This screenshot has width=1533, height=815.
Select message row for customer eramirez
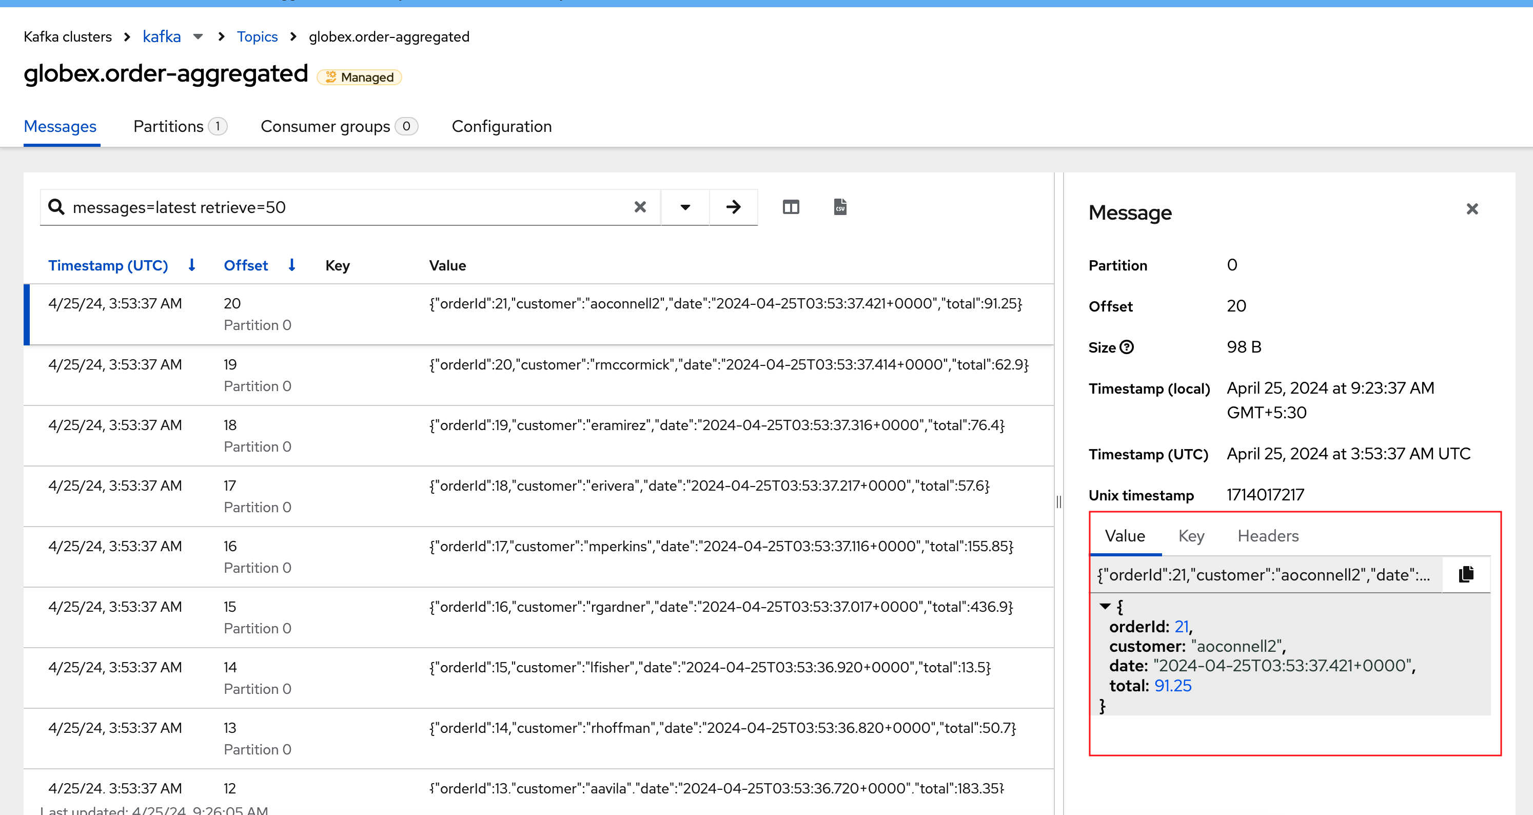[x=539, y=436]
